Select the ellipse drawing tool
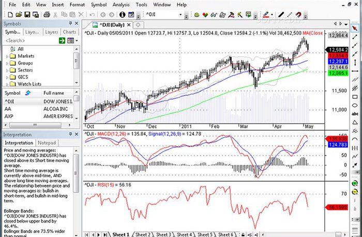Screen dimensions: 362x237 (355, 106)
